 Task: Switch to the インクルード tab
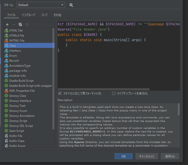[29, 15]
